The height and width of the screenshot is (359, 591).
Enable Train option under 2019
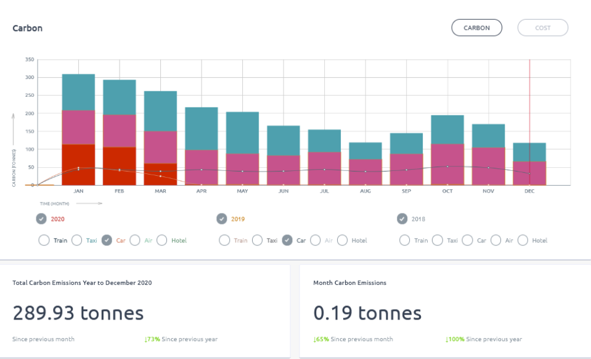224,241
